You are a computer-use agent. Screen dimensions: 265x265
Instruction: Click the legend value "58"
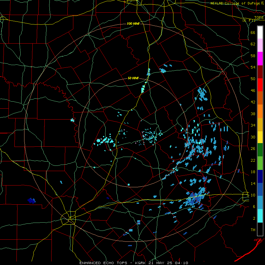(x=253, y=56)
